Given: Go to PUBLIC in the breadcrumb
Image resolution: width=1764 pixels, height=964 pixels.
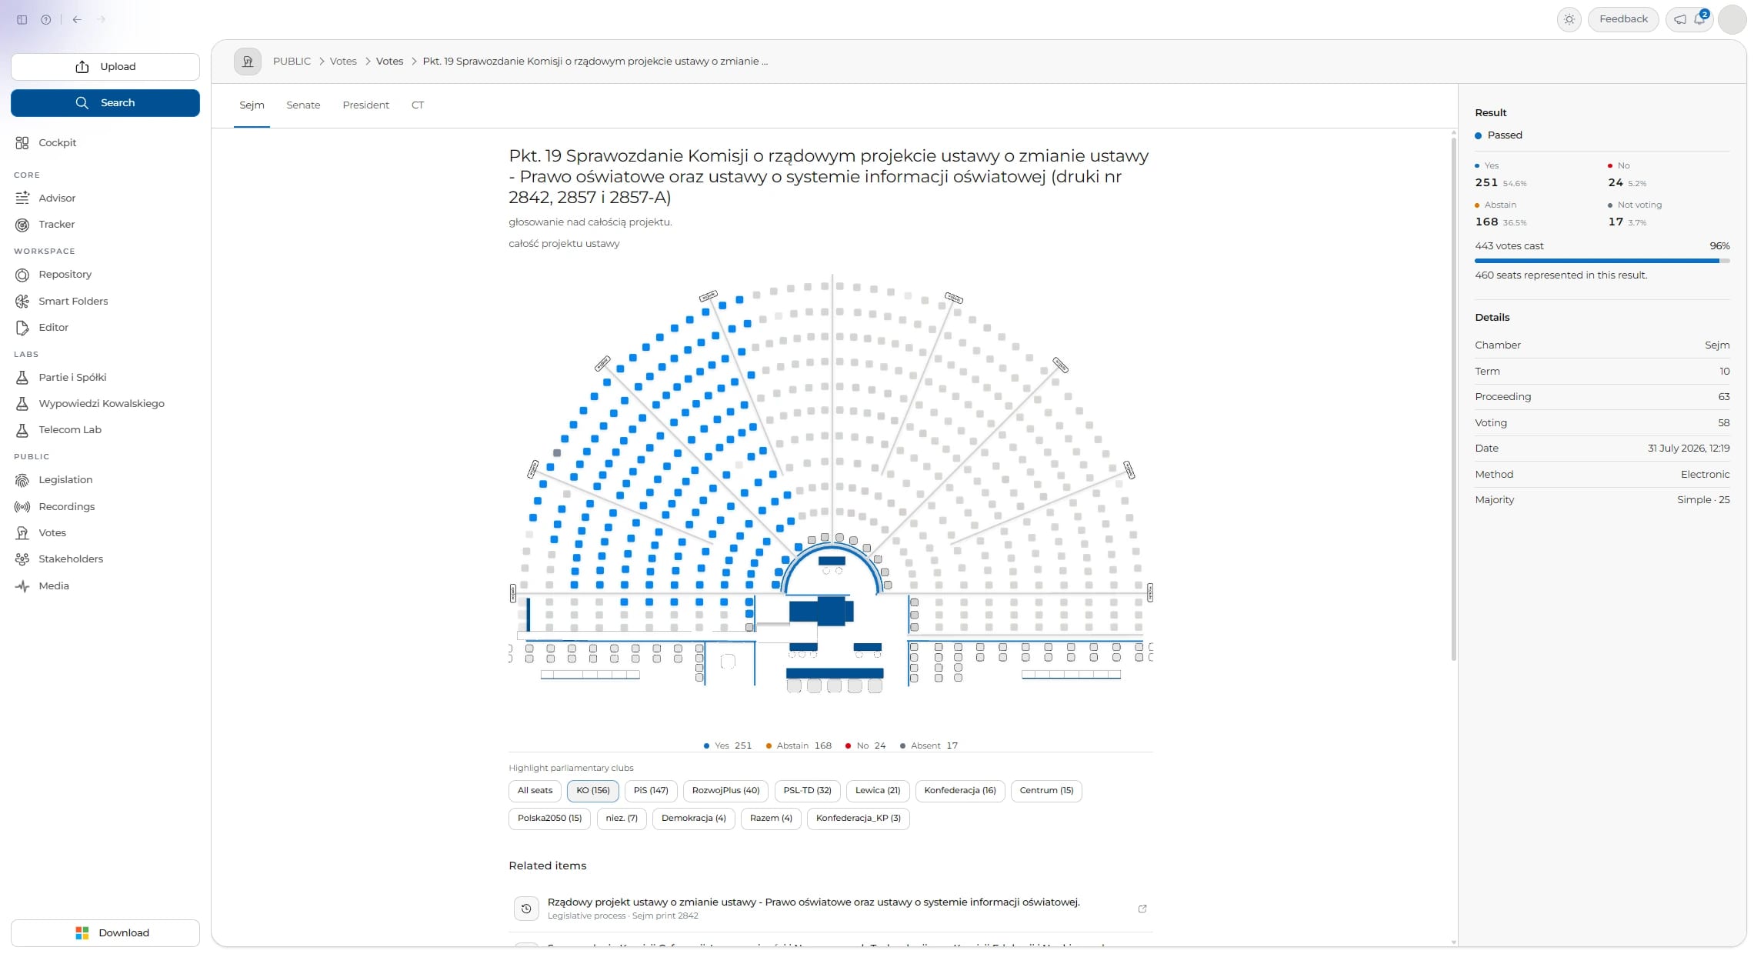Looking at the screenshot, I should (x=292, y=62).
